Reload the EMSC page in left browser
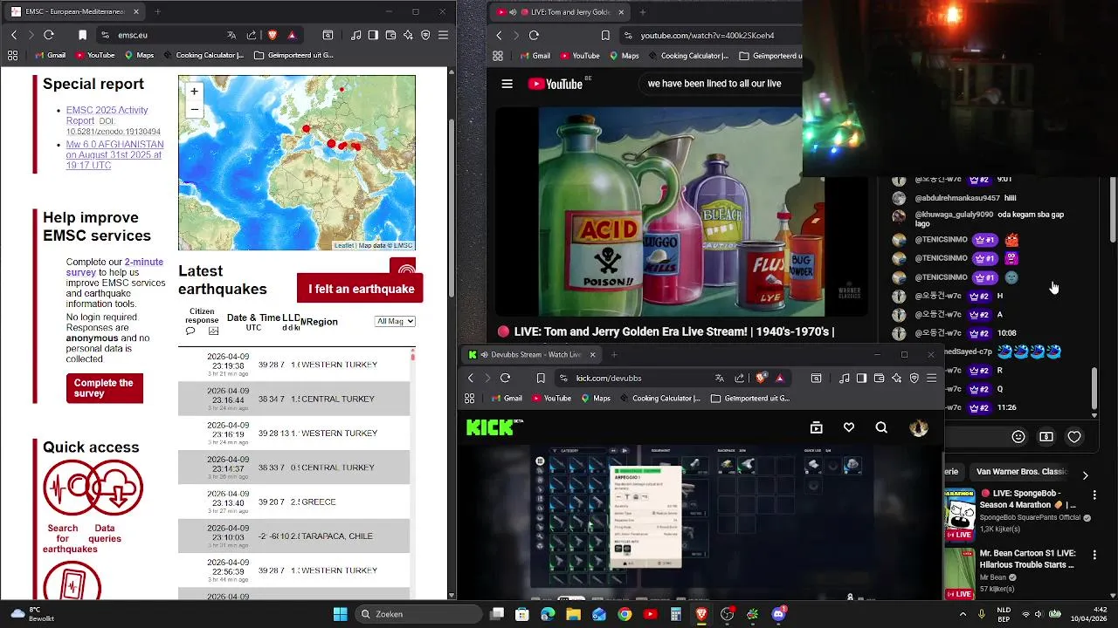1118x628 pixels. tap(49, 35)
